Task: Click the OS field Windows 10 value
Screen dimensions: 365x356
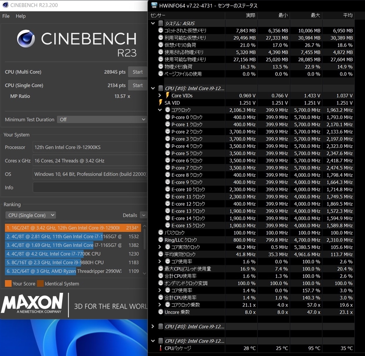Action: 90,174
